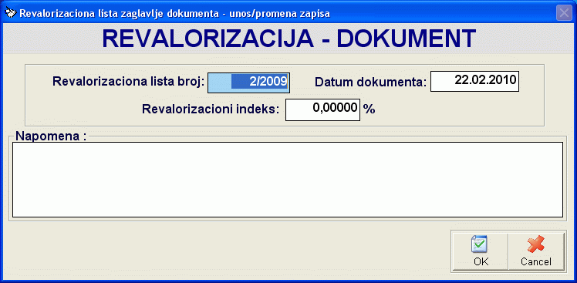The width and height of the screenshot is (577, 283).
Task: Click the percent sign after the index field
Action: [369, 109]
